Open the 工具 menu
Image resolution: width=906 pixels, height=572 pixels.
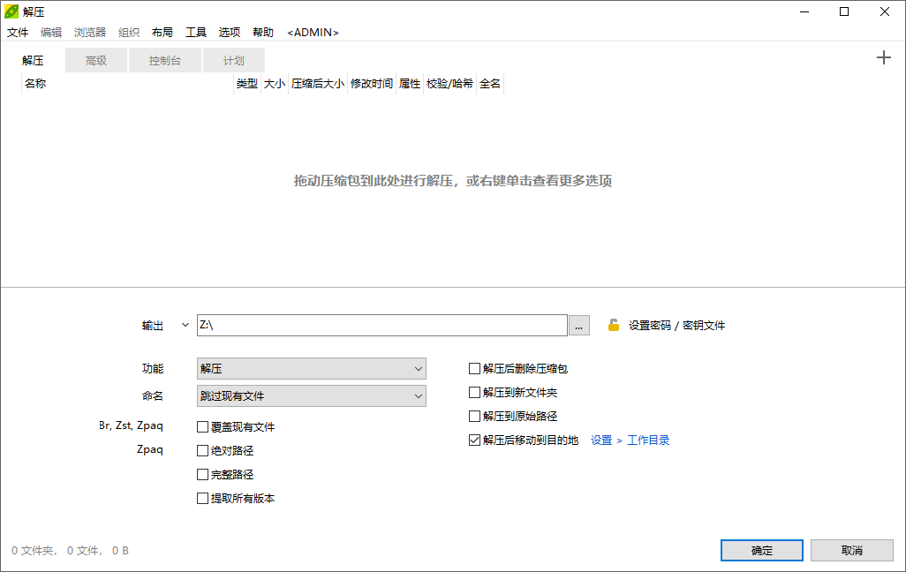click(x=195, y=32)
